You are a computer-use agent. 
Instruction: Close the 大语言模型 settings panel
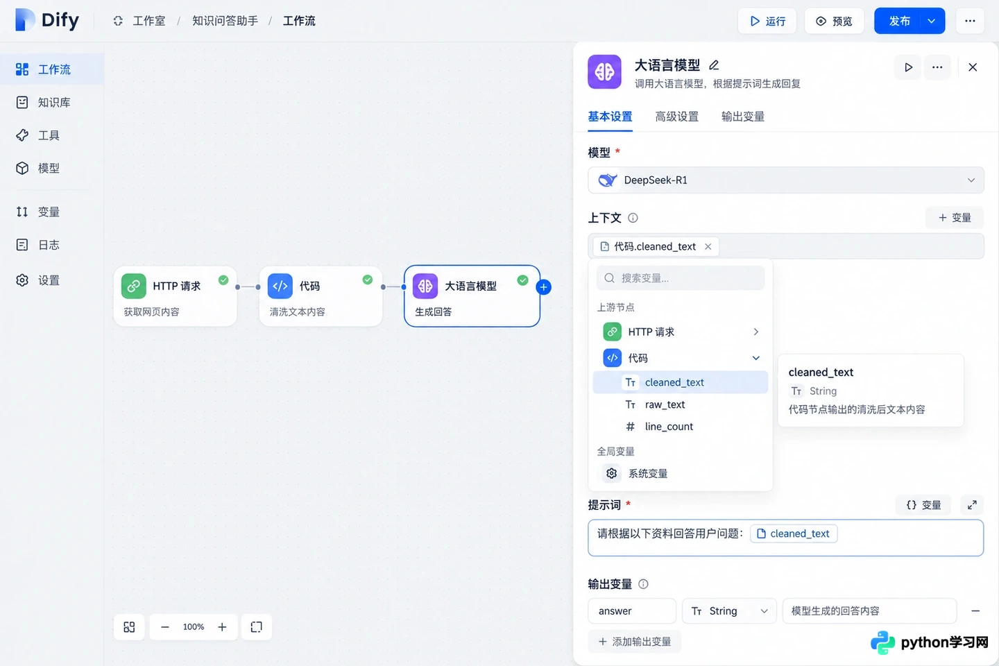tap(973, 67)
